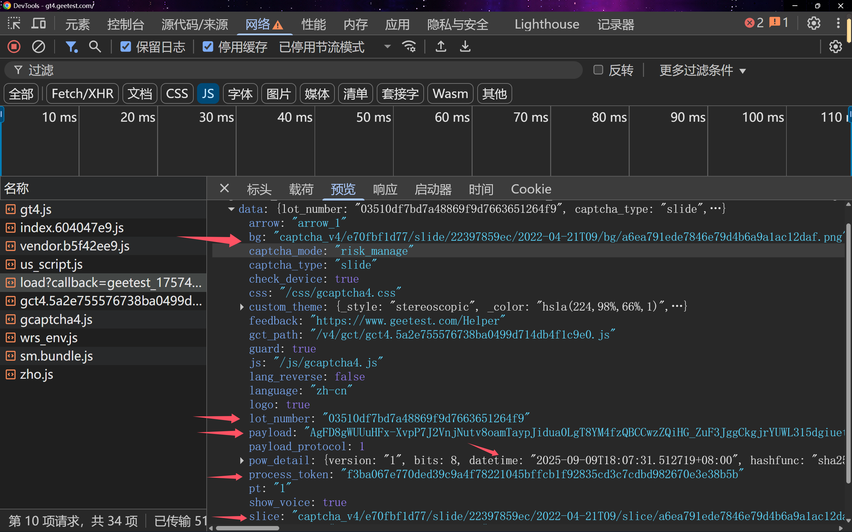Image resolution: width=852 pixels, height=532 pixels.
Task: Open the 已停用节流模式 throttling dropdown
Action: click(335, 47)
